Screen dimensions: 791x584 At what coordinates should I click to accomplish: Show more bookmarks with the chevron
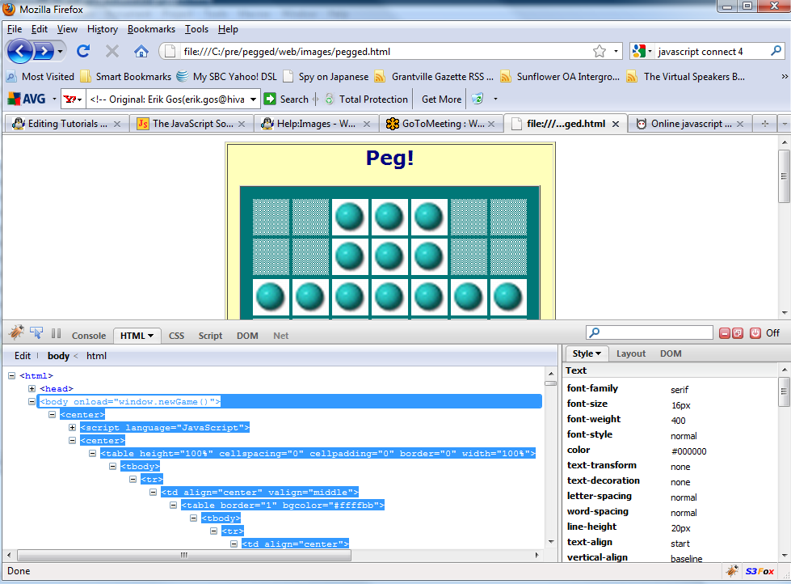(784, 77)
